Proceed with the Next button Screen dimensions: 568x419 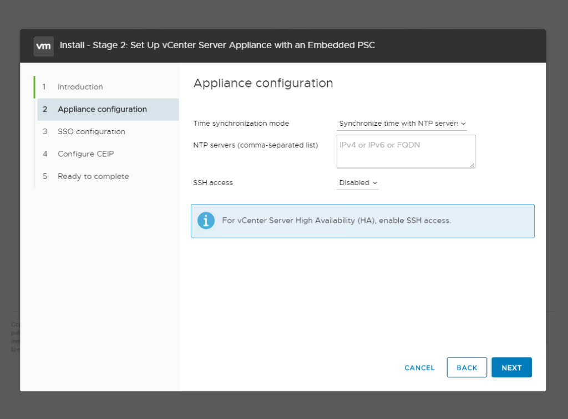[x=511, y=367]
